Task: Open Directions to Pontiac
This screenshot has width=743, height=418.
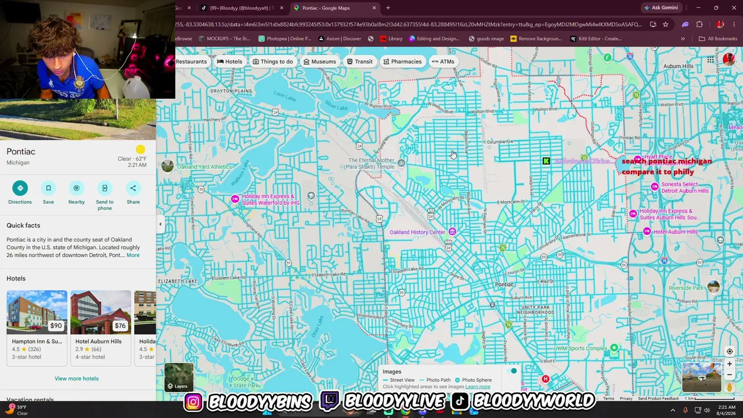Action: [20, 193]
